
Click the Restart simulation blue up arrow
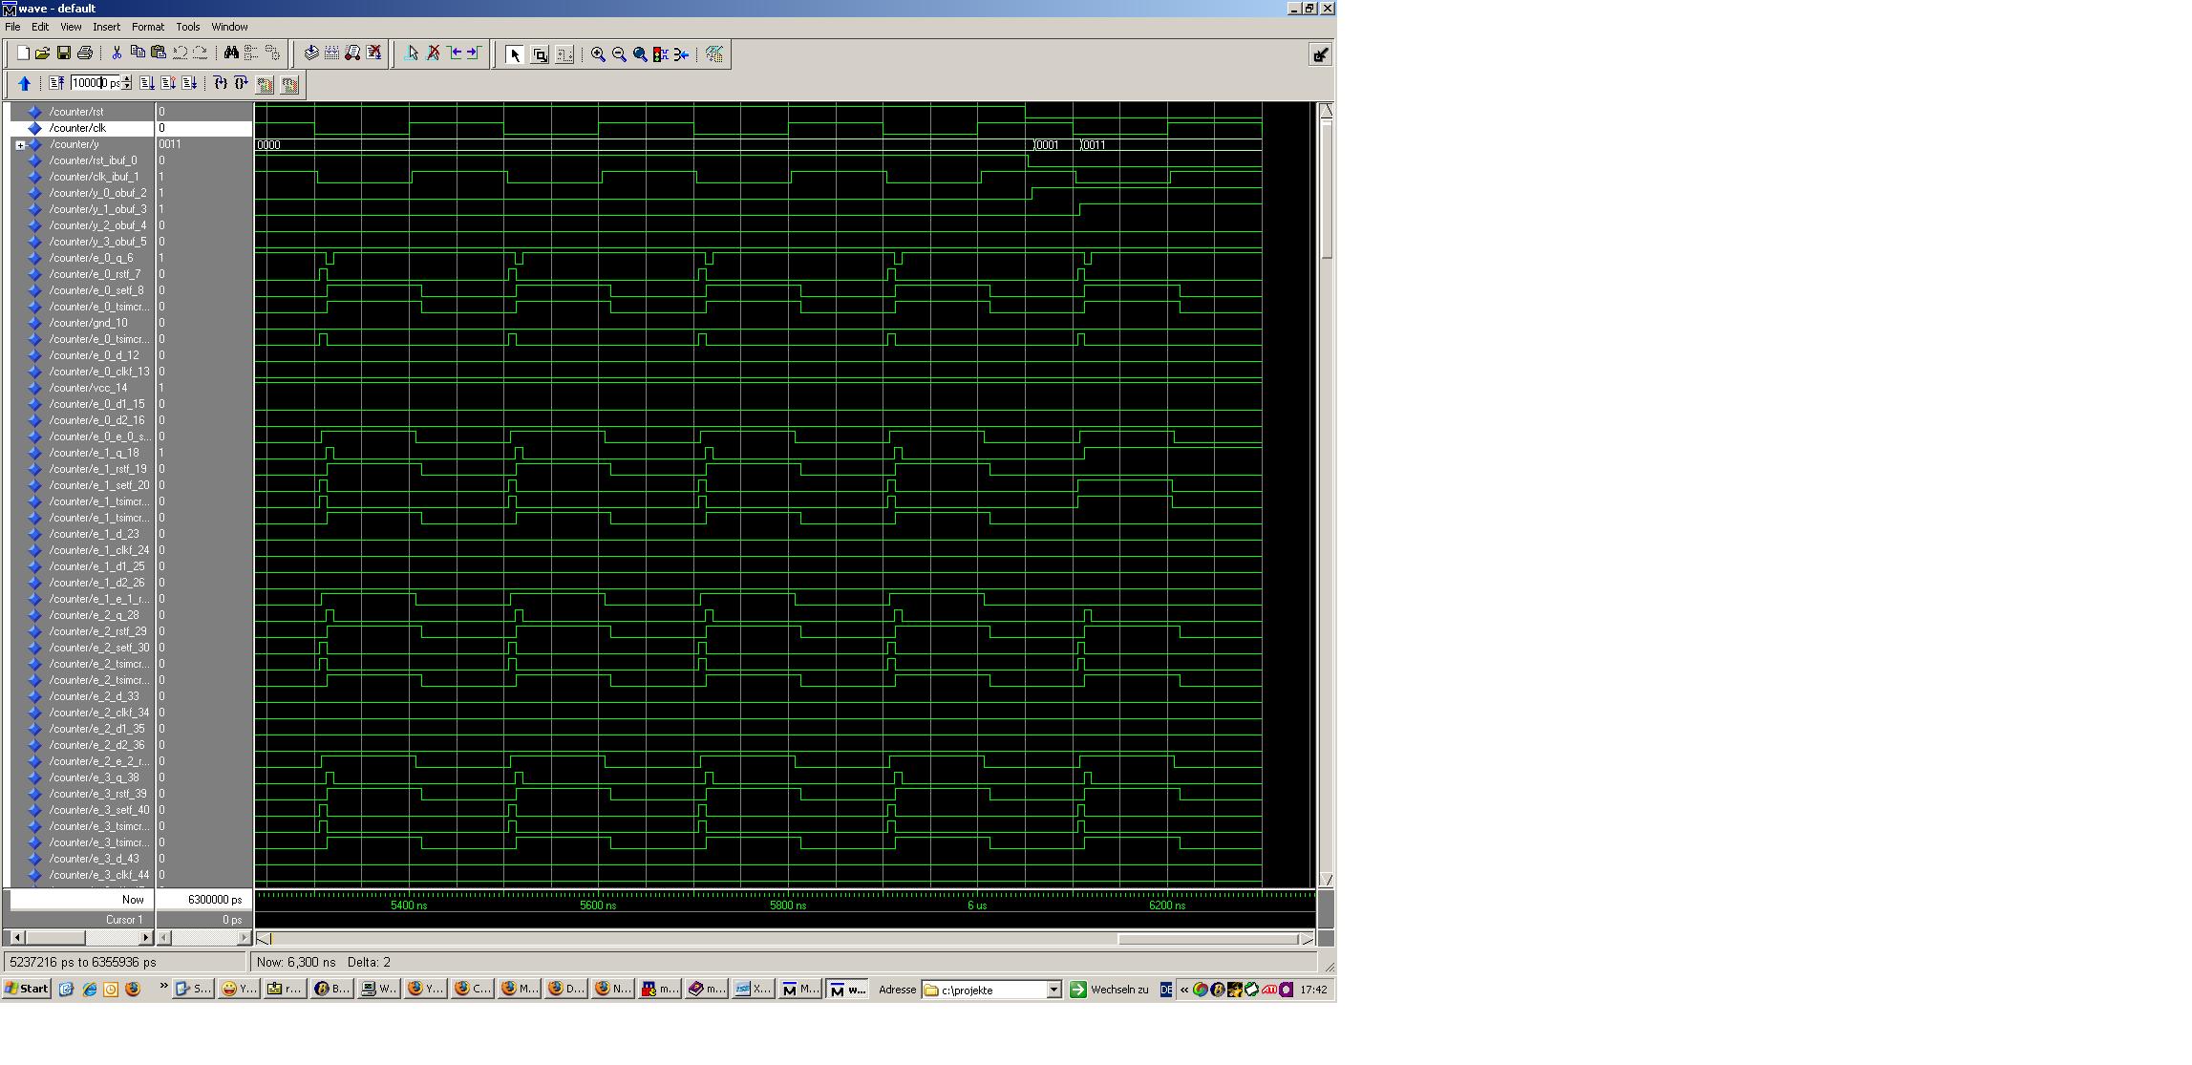[25, 84]
